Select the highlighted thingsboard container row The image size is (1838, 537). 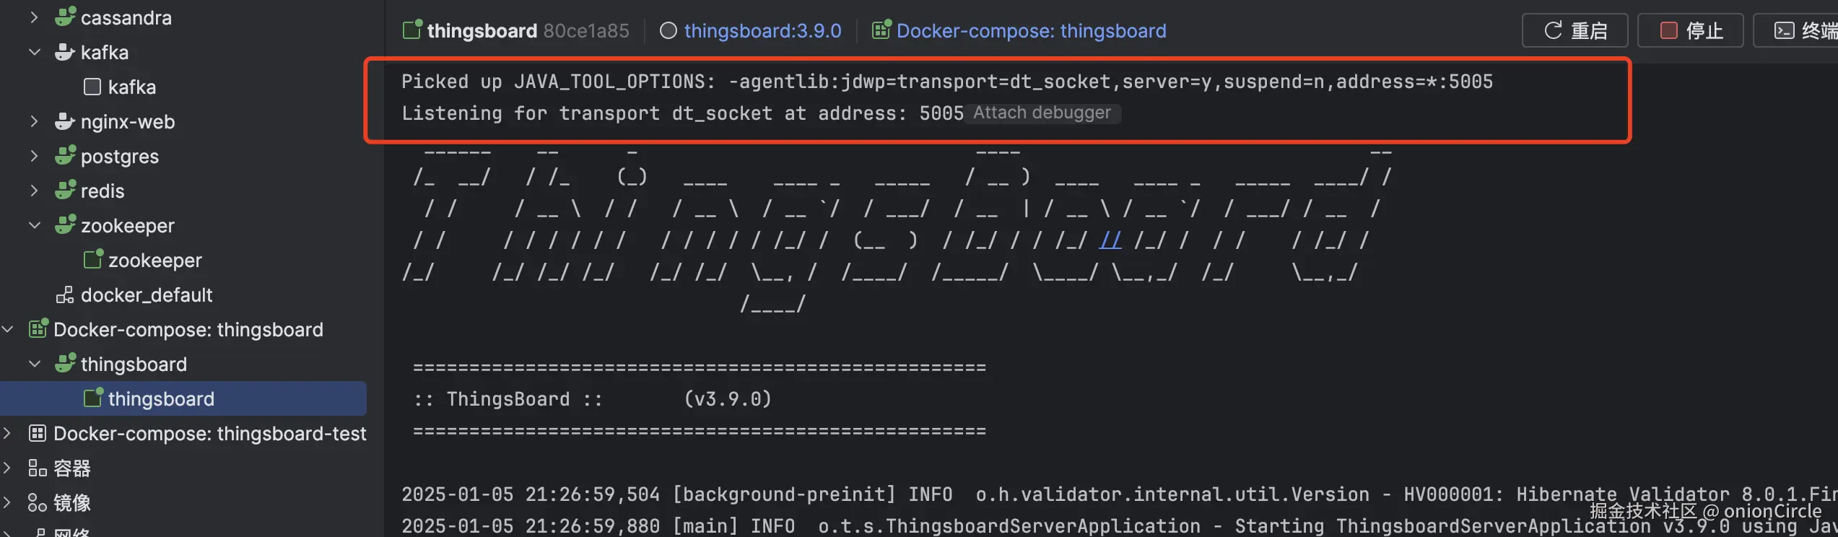[183, 398]
